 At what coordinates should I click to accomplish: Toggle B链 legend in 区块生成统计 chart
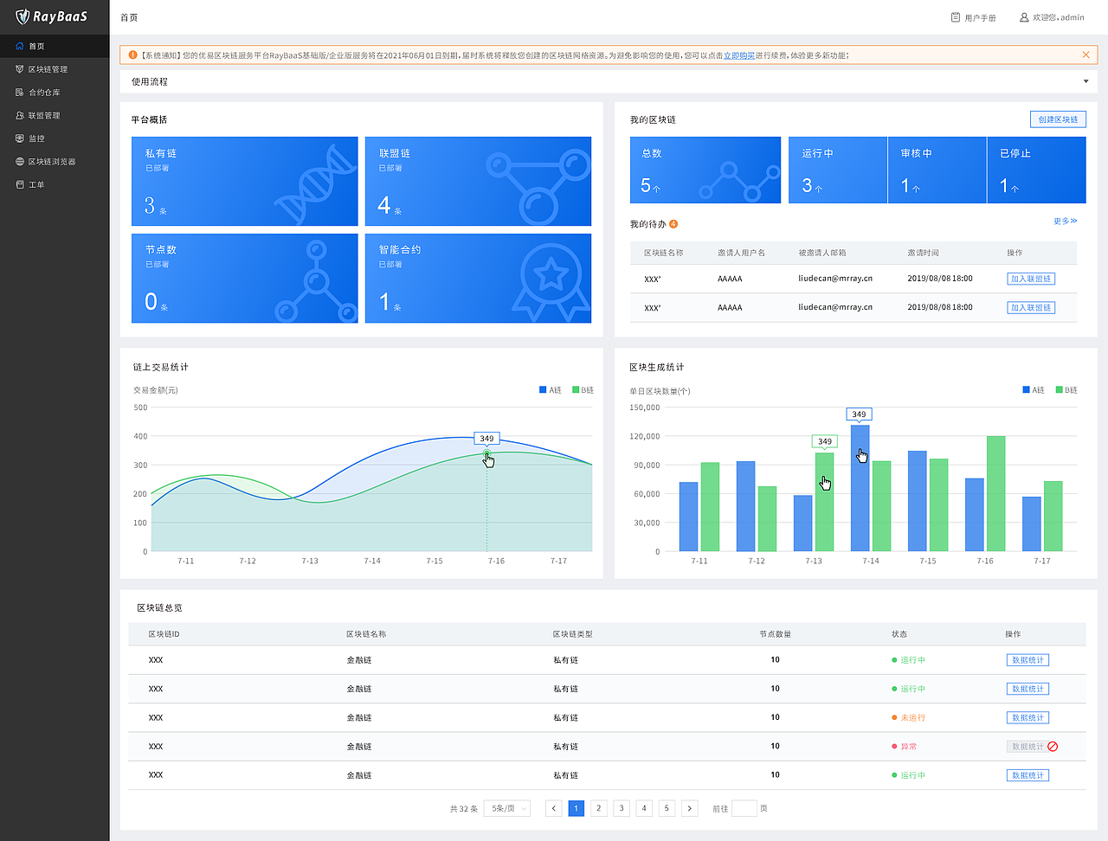click(x=1066, y=390)
